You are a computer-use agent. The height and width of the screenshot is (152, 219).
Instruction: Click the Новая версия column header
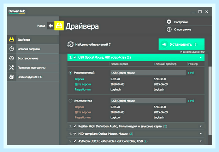tap(119, 64)
